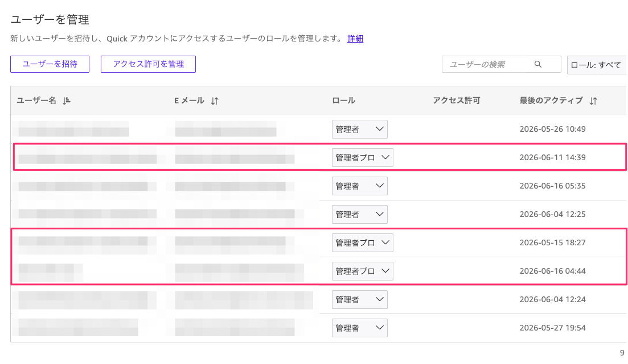
Task: Click the ユーザーを管理 page heading
Action: click(x=50, y=19)
